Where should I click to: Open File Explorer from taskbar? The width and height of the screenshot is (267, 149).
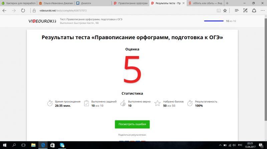tap(33, 145)
